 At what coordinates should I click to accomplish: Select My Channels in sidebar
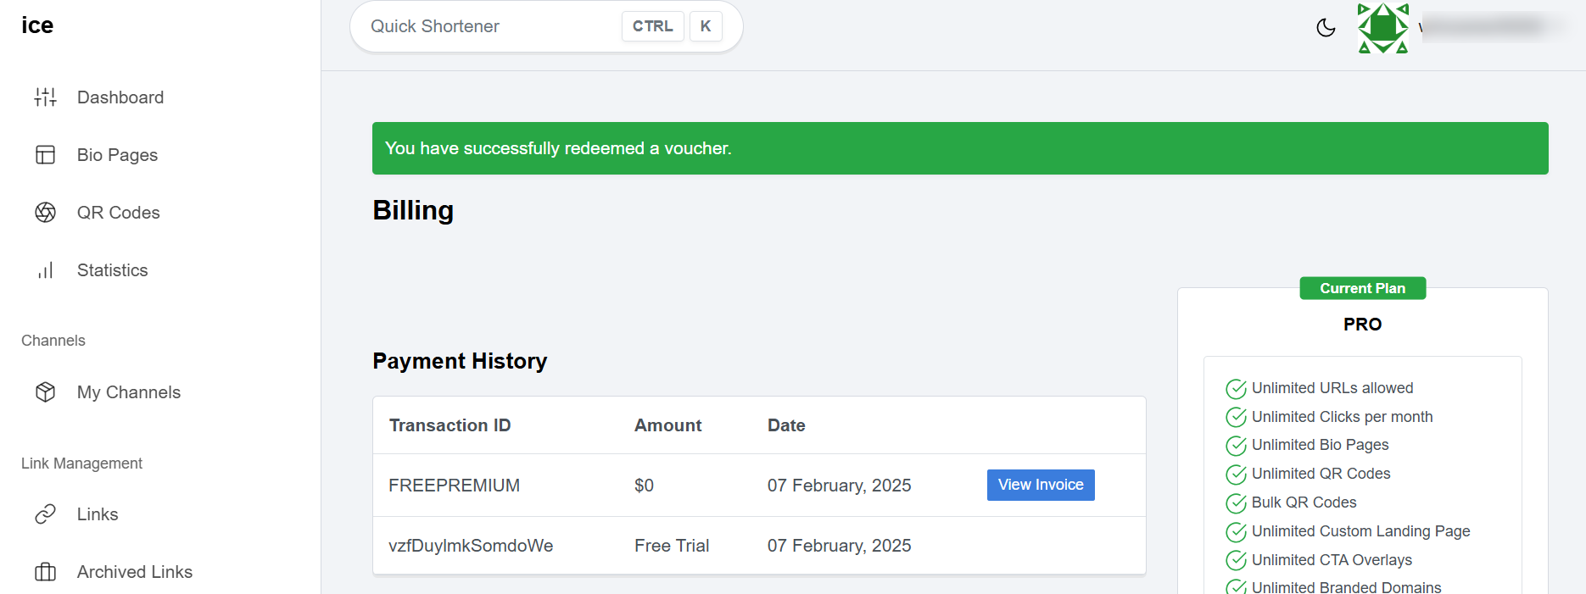[128, 392]
